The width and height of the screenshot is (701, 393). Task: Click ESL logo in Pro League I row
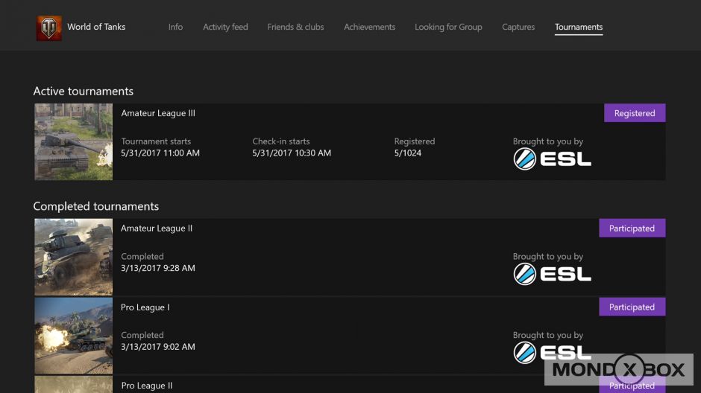[552, 352]
